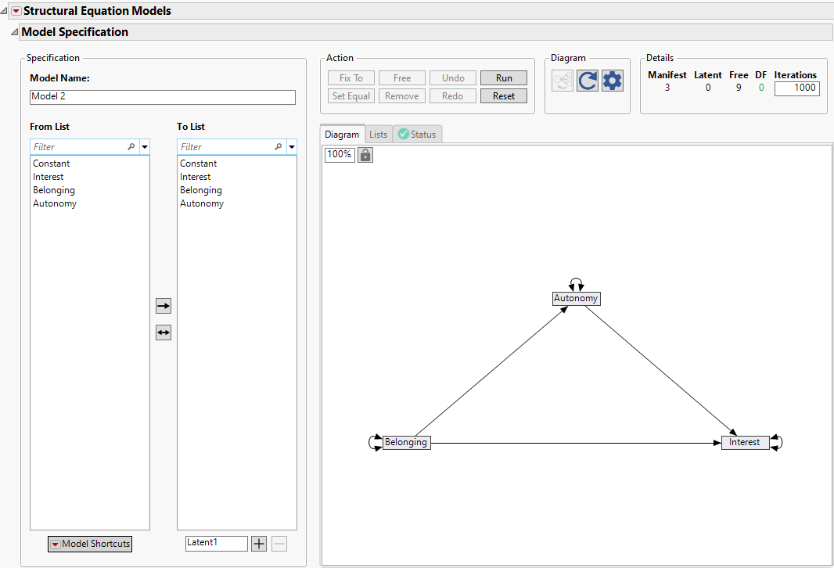Toggle the lock icon beside the zoom percentage
This screenshot has width=834, height=568.
[365, 154]
